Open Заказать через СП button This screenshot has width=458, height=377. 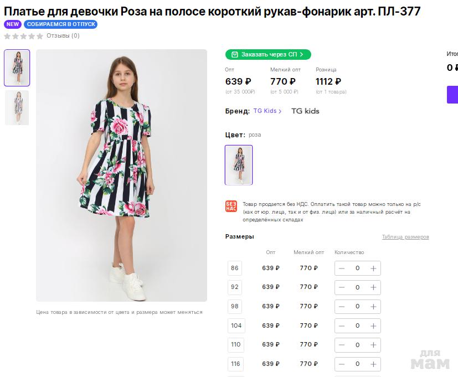[268, 54]
